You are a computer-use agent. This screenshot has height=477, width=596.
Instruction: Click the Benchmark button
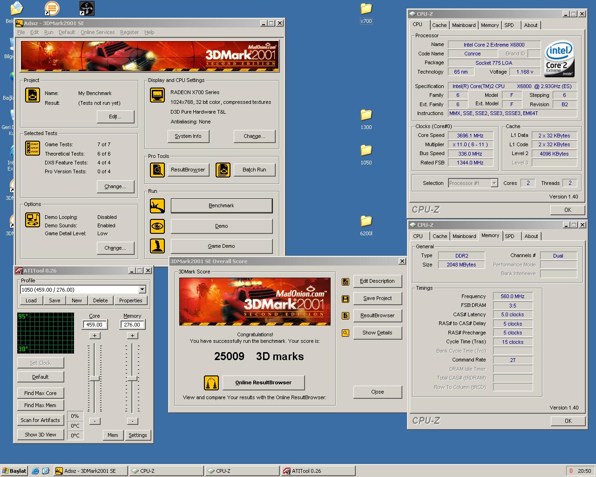coord(222,206)
